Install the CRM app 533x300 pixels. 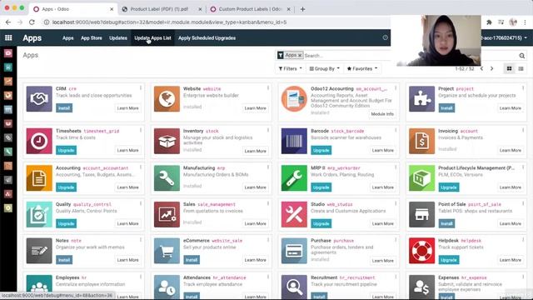64,108
